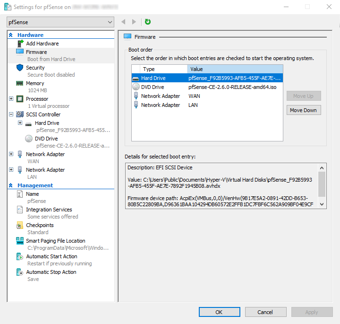The width and height of the screenshot is (340, 324).
Task: Open Add Hardware settings icon
Action: pyautogui.click(x=20, y=44)
